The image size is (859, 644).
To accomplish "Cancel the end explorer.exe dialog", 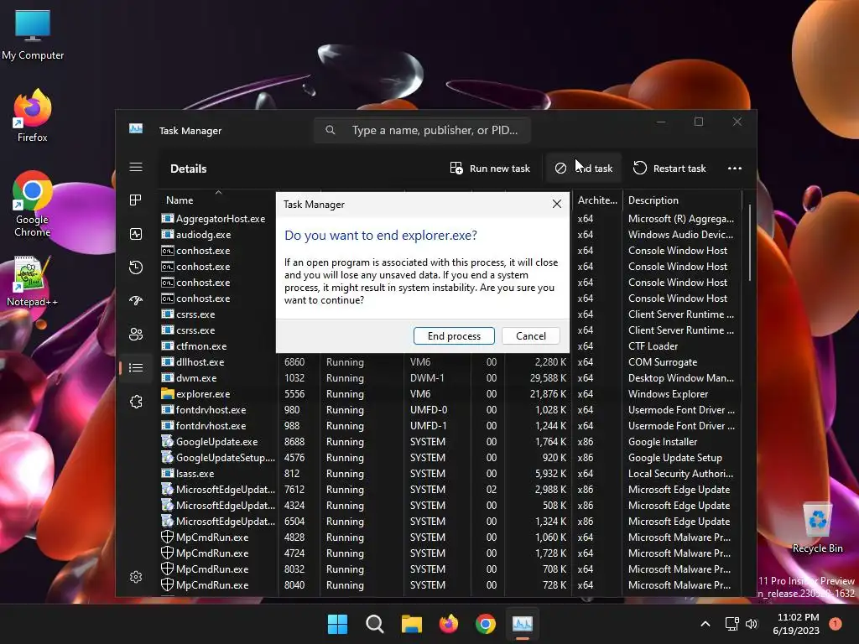I will tap(530, 335).
